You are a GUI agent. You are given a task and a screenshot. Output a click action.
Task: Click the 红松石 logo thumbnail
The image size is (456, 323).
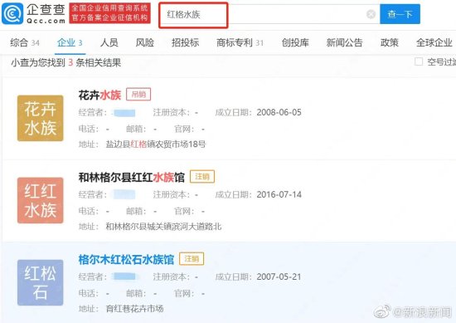point(41,282)
